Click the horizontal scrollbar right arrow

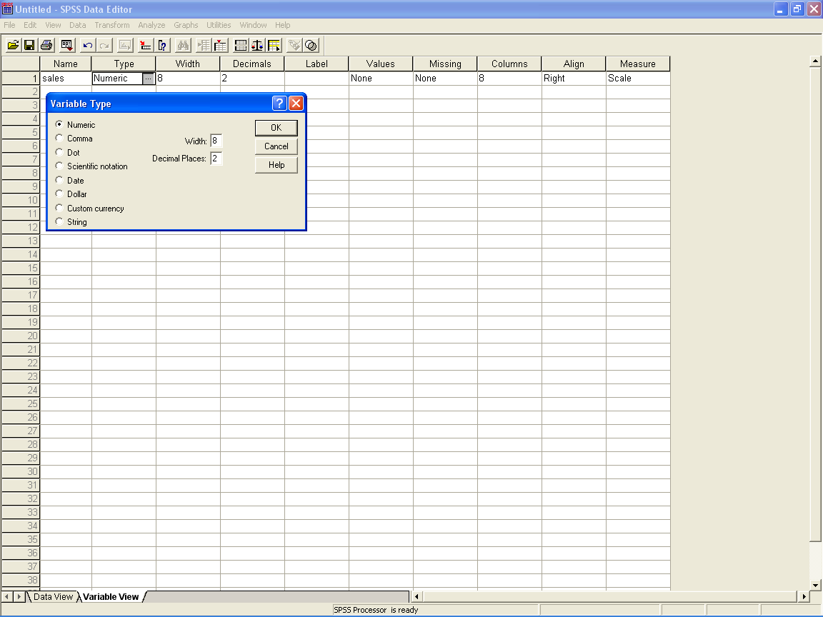pos(804,596)
